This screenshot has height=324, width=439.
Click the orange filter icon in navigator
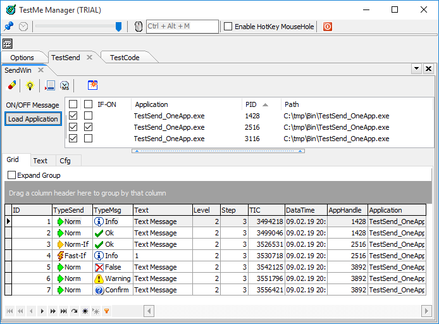(x=106, y=311)
